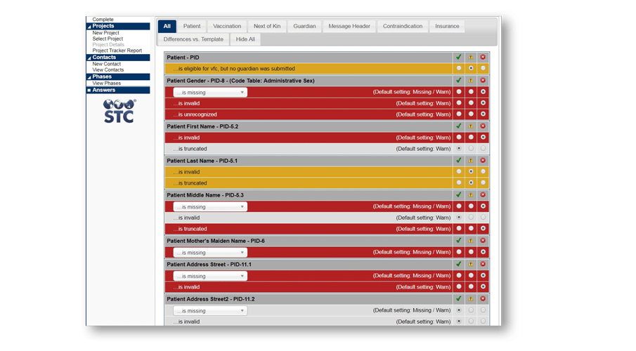The image size is (636, 351).
Task: Open the Guardian tab
Action: tap(304, 27)
